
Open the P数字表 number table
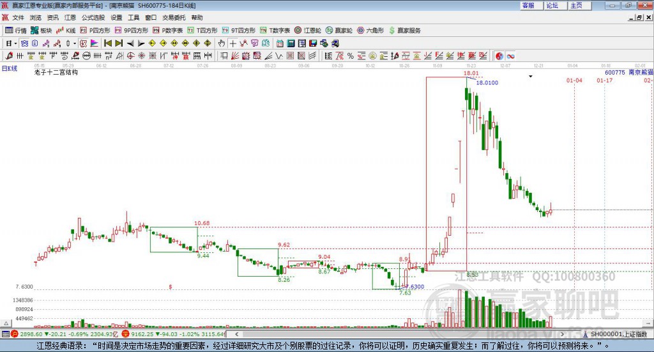(168, 31)
